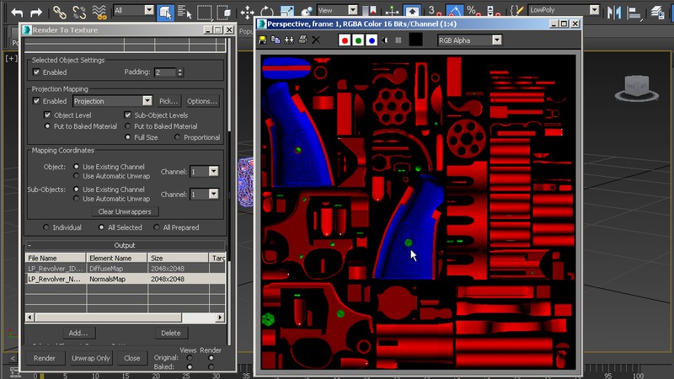The height and width of the screenshot is (379, 674).
Task: Toggle the Sub-Object Levels checkbox
Action: [x=128, y=115]
